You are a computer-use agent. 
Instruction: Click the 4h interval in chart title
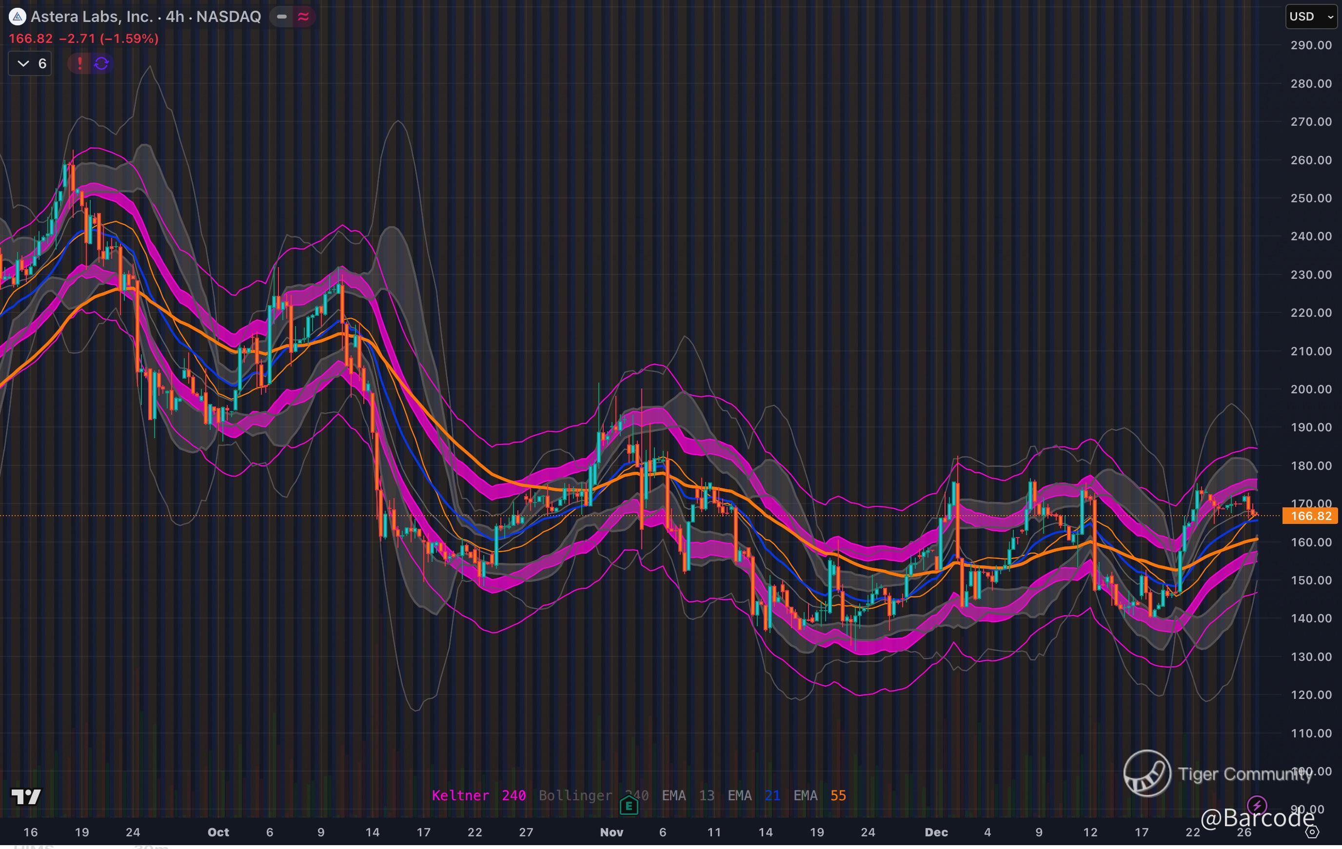tap(175, 17)
